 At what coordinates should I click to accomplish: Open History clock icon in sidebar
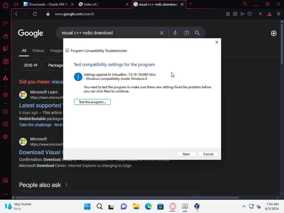(x=6, y=112)
